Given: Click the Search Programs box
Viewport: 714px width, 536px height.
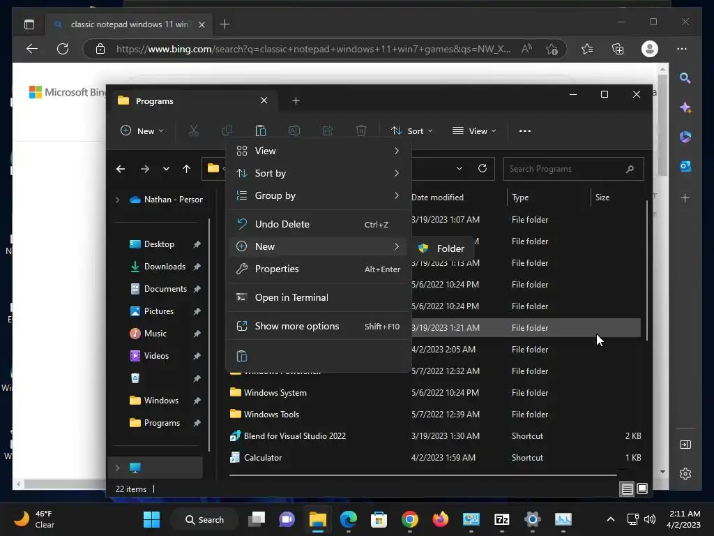Looking at the screenshot, I should click(573, 169).
